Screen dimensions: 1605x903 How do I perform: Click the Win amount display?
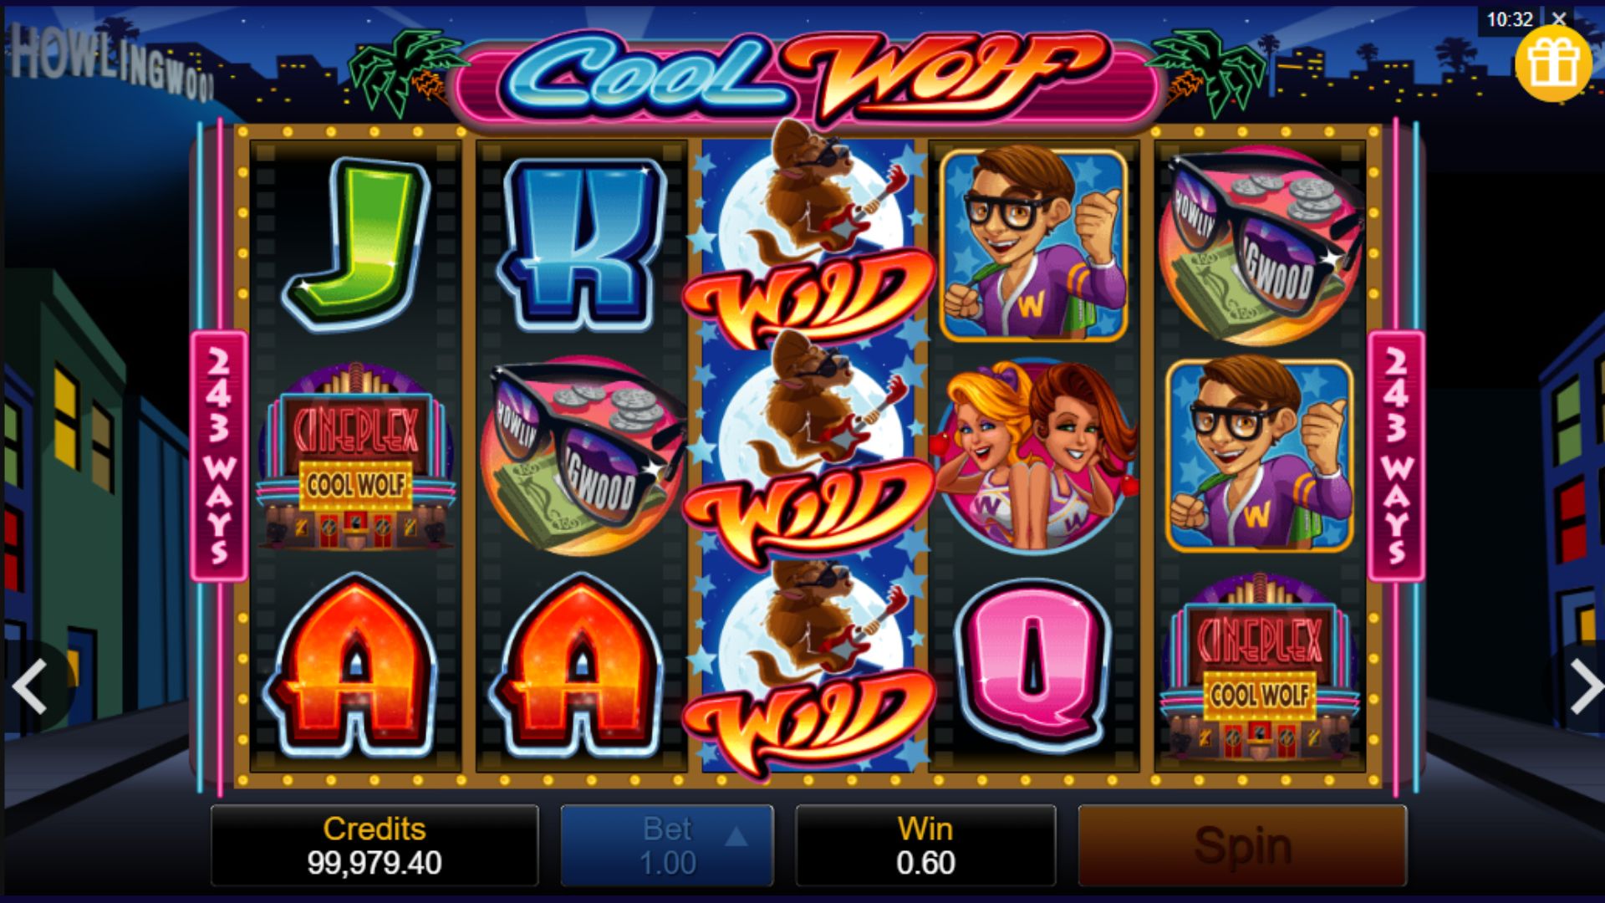925,845
